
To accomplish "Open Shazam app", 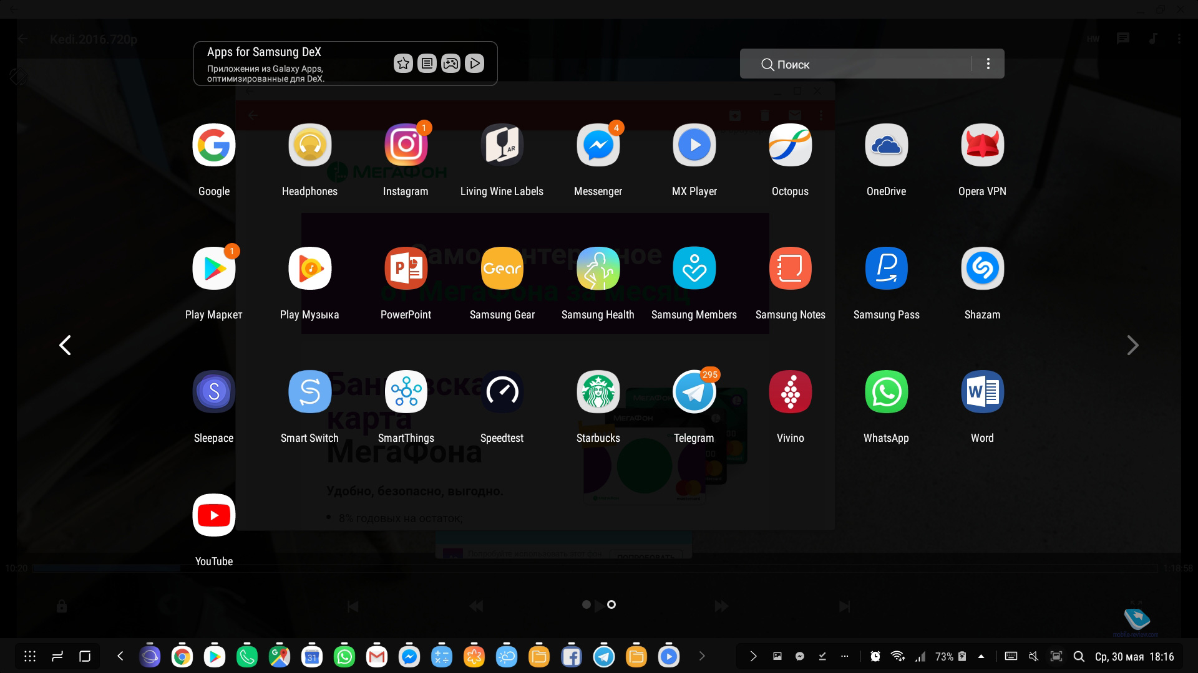I will (x=982, y=269).
